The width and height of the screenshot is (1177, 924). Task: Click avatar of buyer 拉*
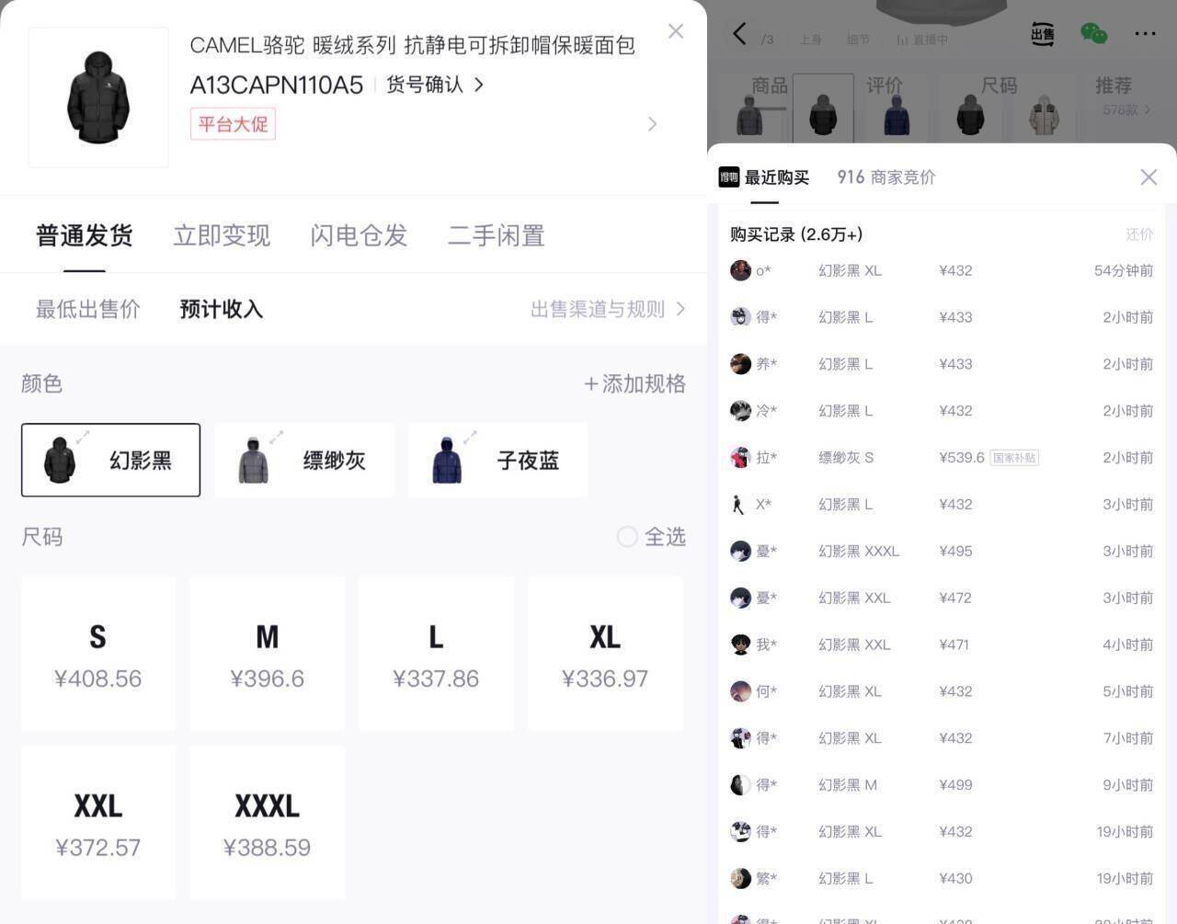(740, 457)
